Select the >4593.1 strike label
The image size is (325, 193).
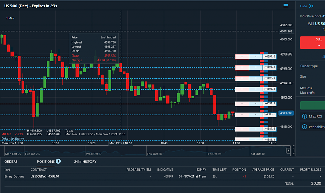click(x=269, y=89)
